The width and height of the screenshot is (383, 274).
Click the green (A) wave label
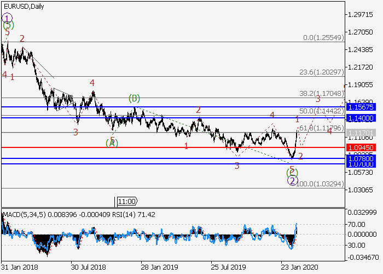[112, 143]
